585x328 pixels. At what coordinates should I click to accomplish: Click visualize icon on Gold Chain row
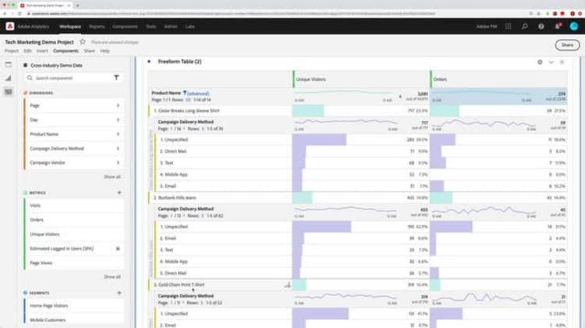click(x=287, y=285)
